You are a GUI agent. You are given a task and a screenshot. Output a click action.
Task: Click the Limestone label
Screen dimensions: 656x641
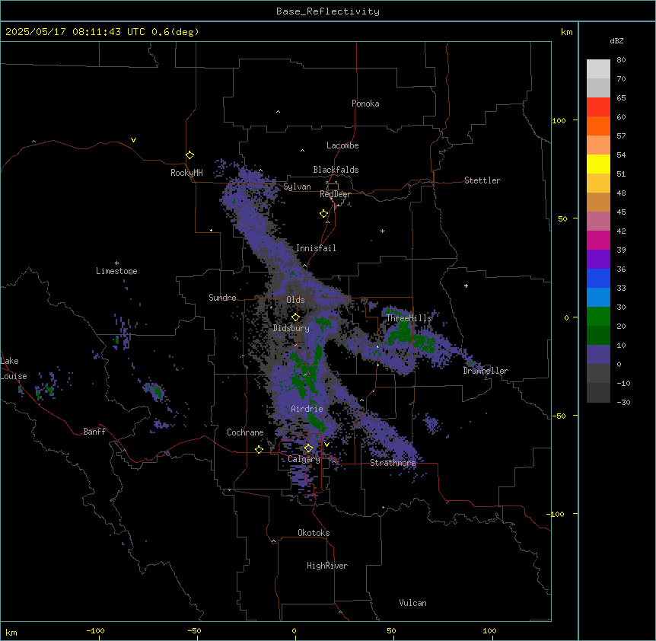116,271
